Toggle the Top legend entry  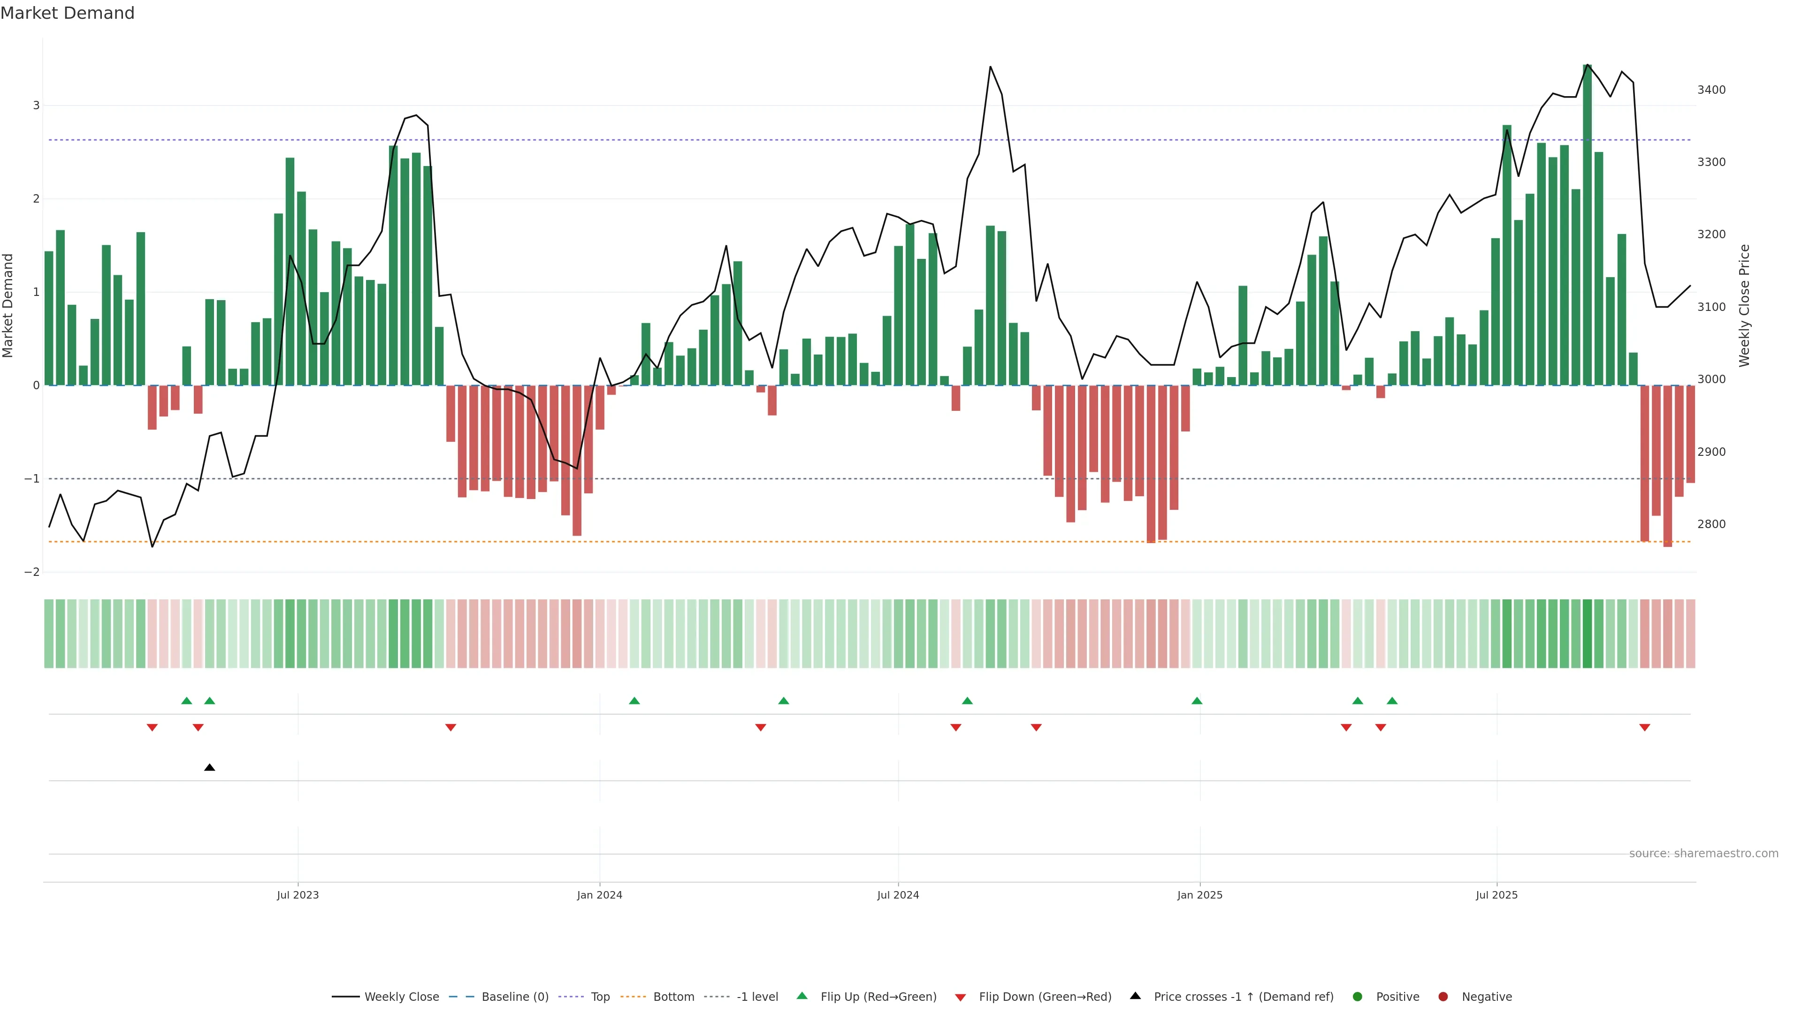[x=600, y=997]
